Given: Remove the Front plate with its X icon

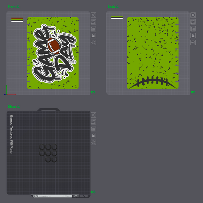Looking at the screenshot, I should (93, 15).
